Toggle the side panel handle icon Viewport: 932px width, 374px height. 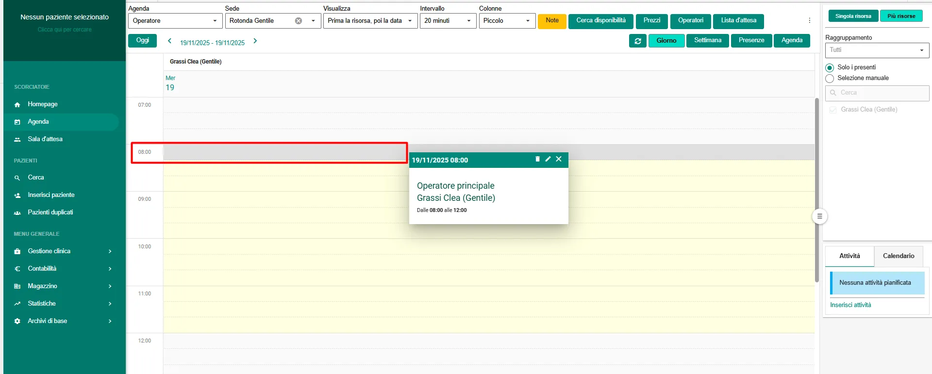[819, 216]
